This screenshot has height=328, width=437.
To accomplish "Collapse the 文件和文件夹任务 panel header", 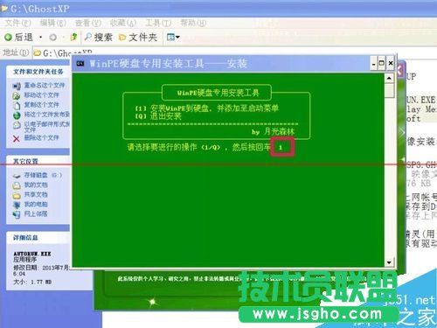I will tap(38, 72).
